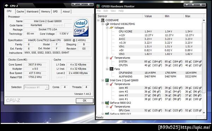The height and width of the screenshot is (131, 212).
Task: Click the OK button in CPU-Z
Action: [x=85, y=101]
